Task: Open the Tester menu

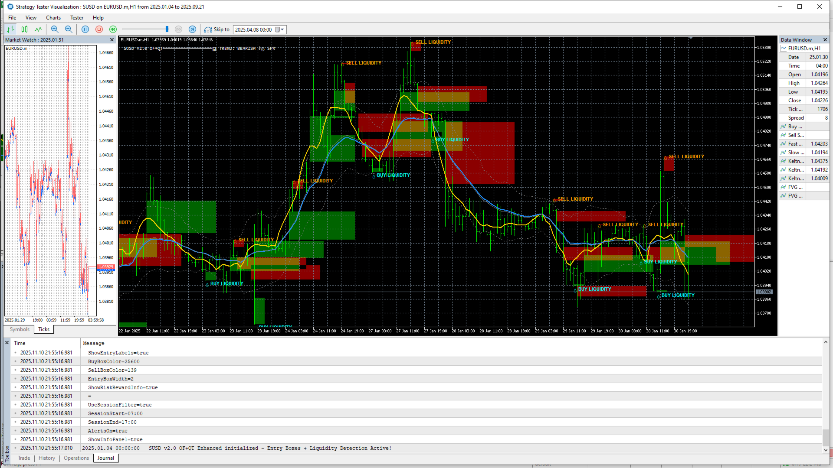Action: point(77,18)
